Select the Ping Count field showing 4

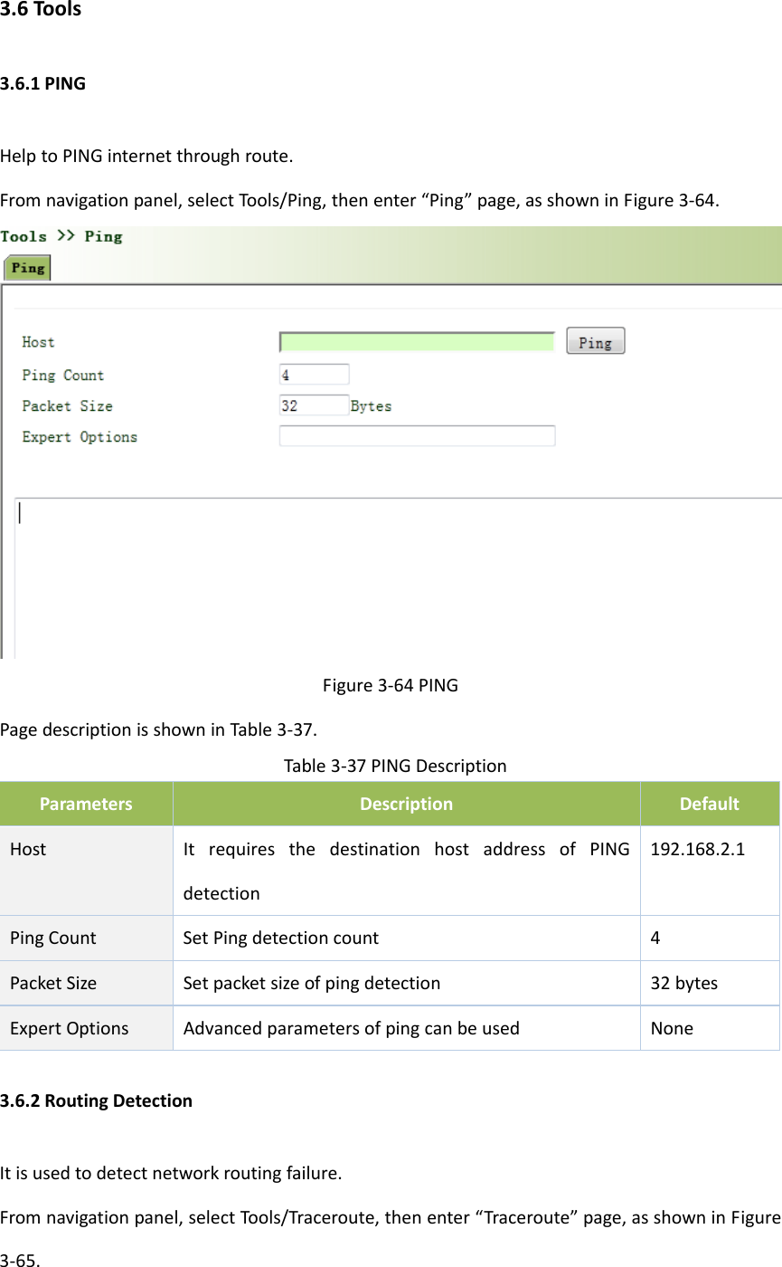point(314,373)
